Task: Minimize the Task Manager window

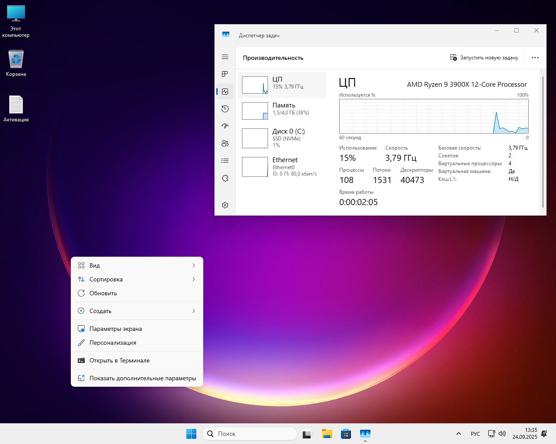Action: (x=497, y=30)
